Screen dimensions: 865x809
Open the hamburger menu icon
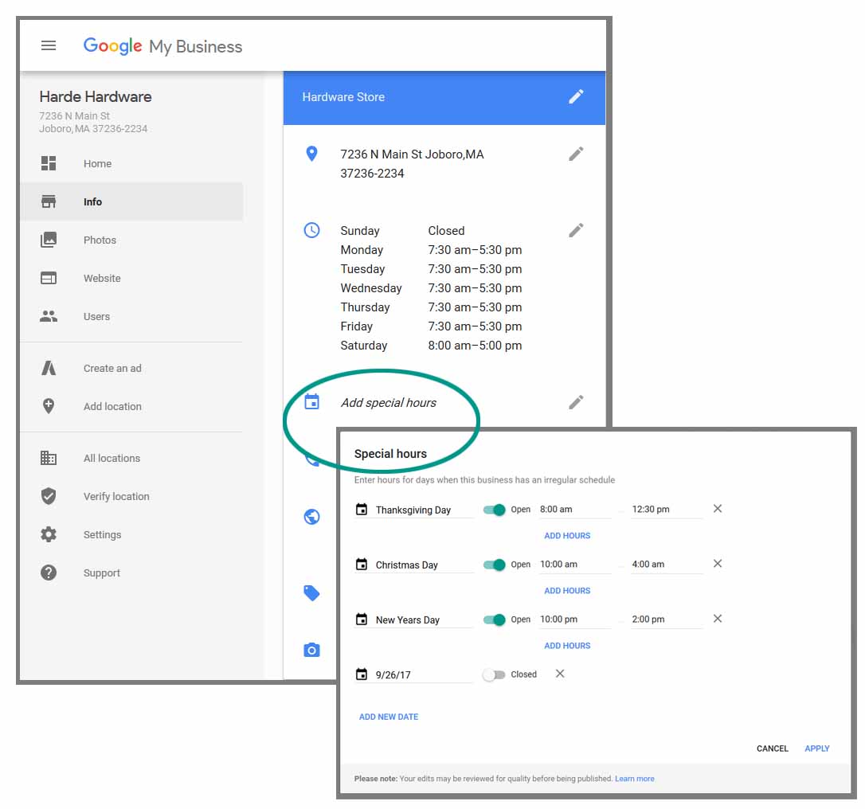(x=49, y=45)
